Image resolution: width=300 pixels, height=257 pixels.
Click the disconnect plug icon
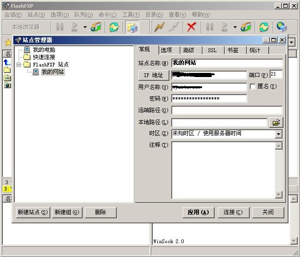174,27
